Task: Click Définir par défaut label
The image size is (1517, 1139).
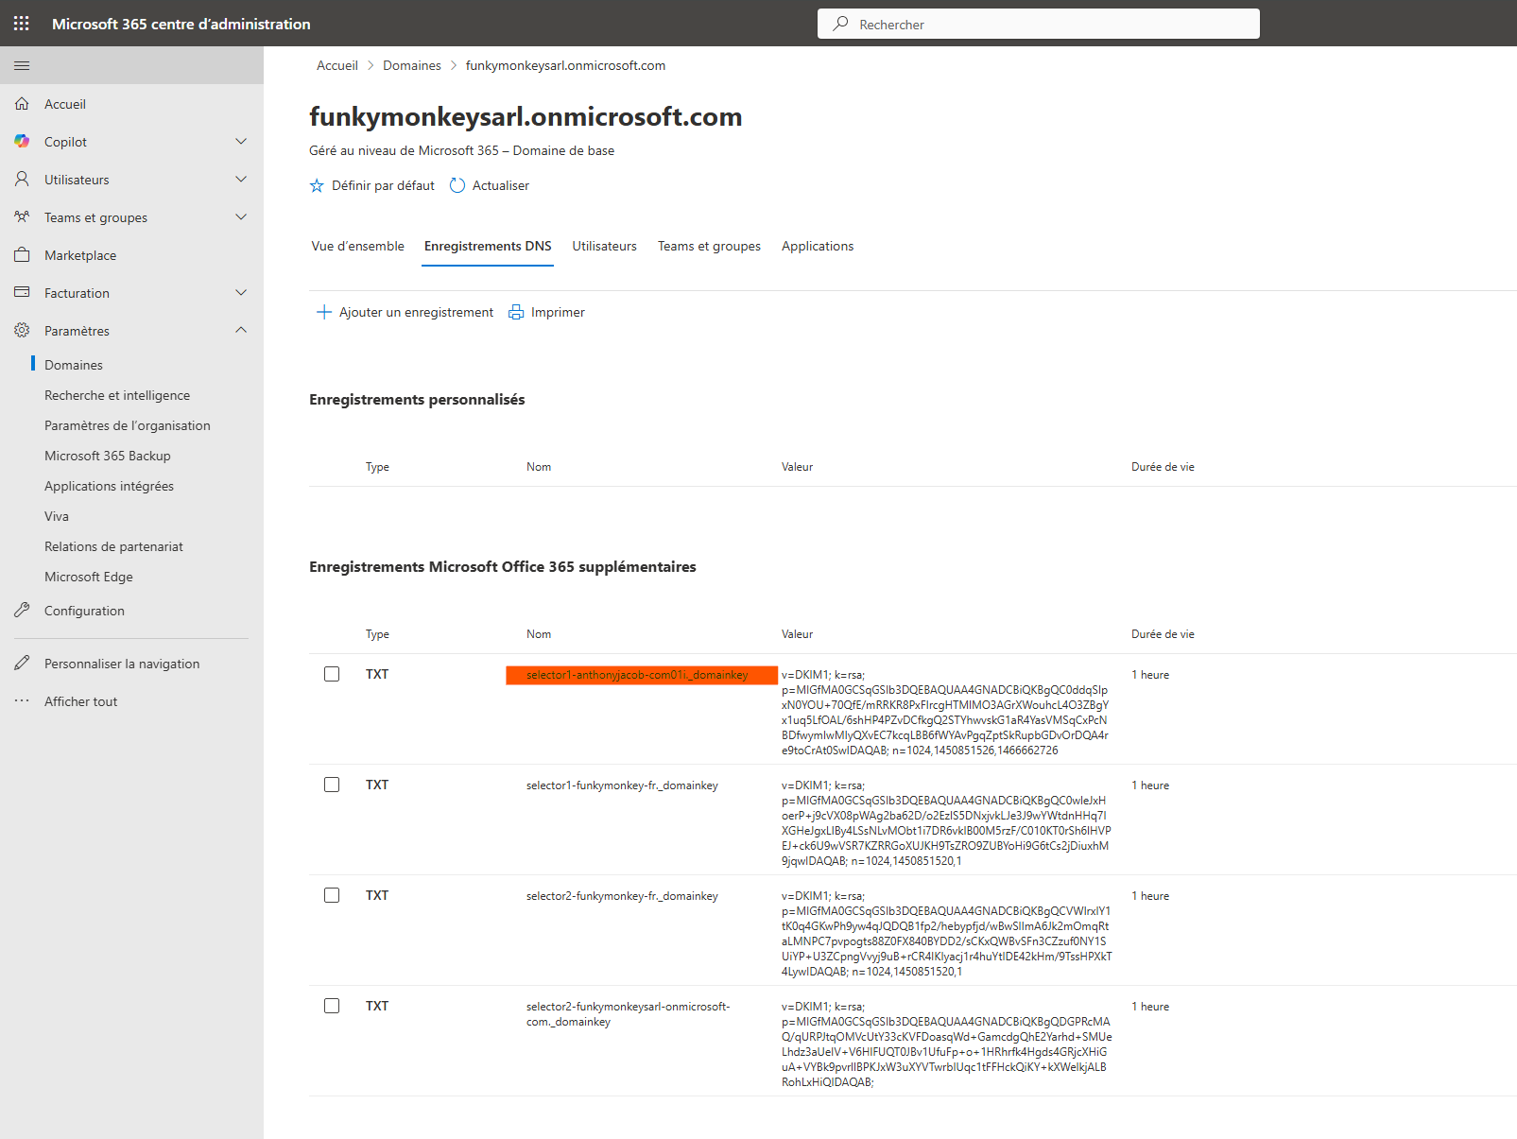Action: tap(383, 185)
